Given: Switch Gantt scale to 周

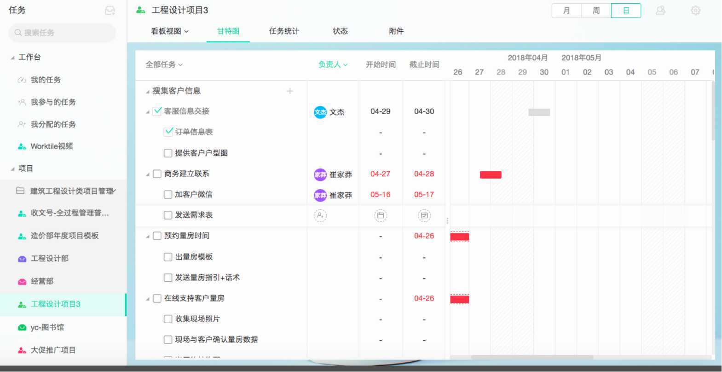Looking at the screenshot, I should 596,11.
